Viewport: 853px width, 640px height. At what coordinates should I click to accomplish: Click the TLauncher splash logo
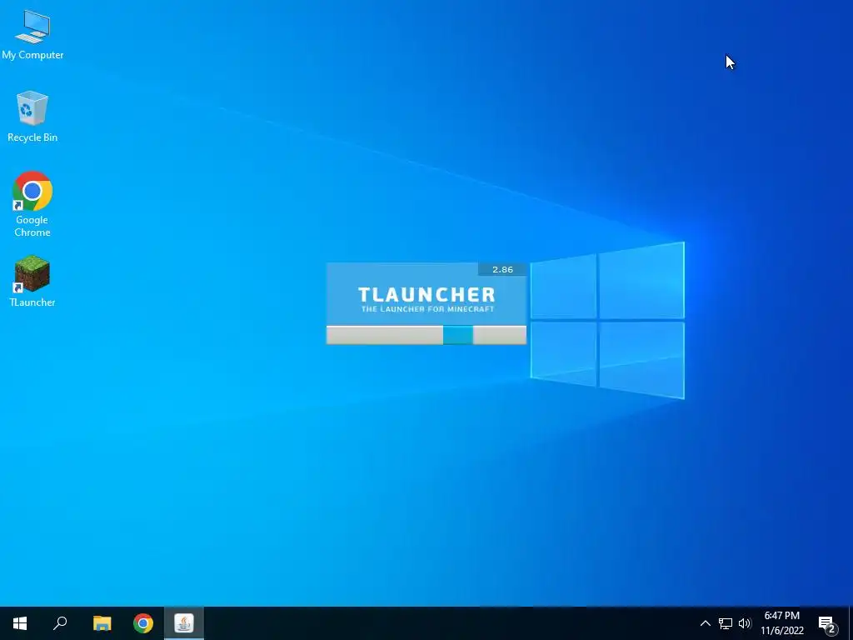coord(426,299)
